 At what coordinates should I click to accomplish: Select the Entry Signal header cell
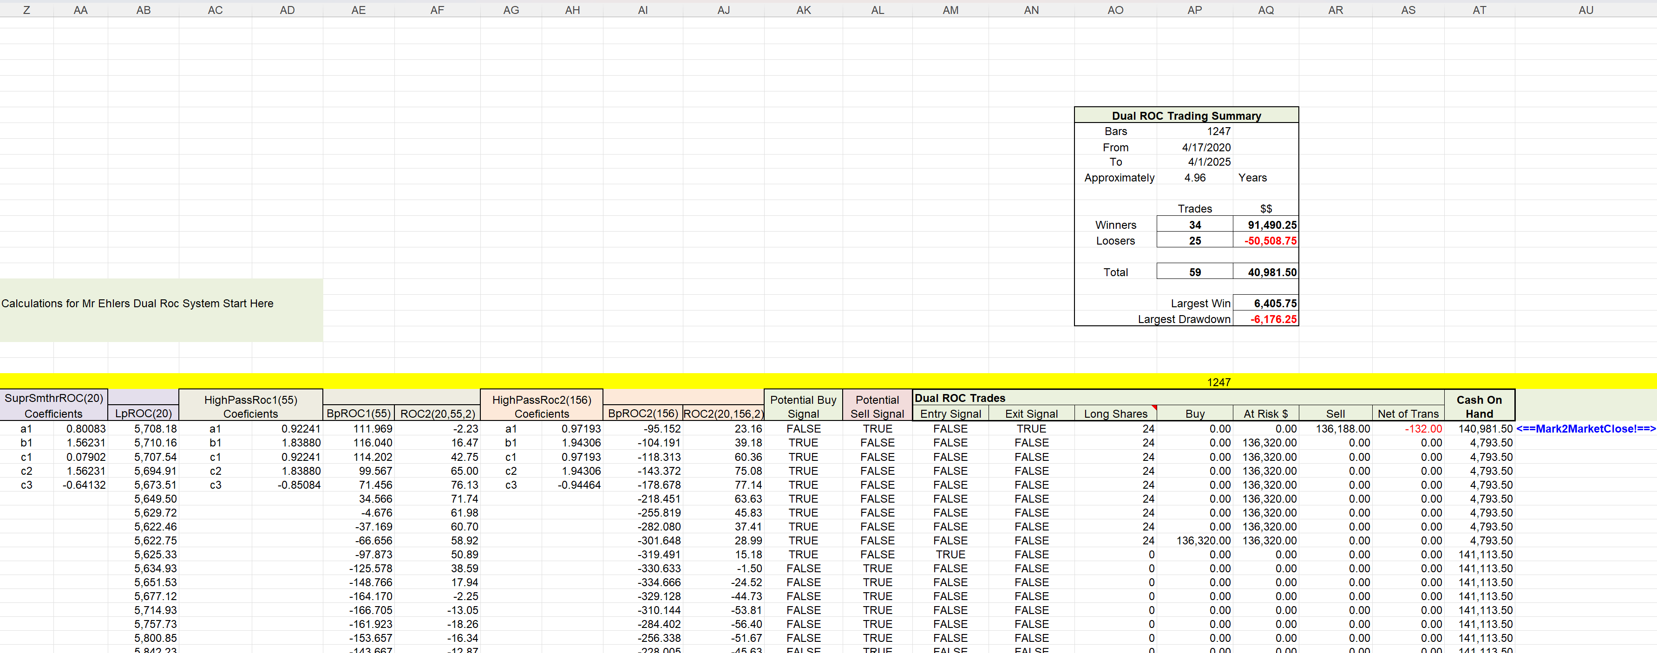[x=950, y=413]
